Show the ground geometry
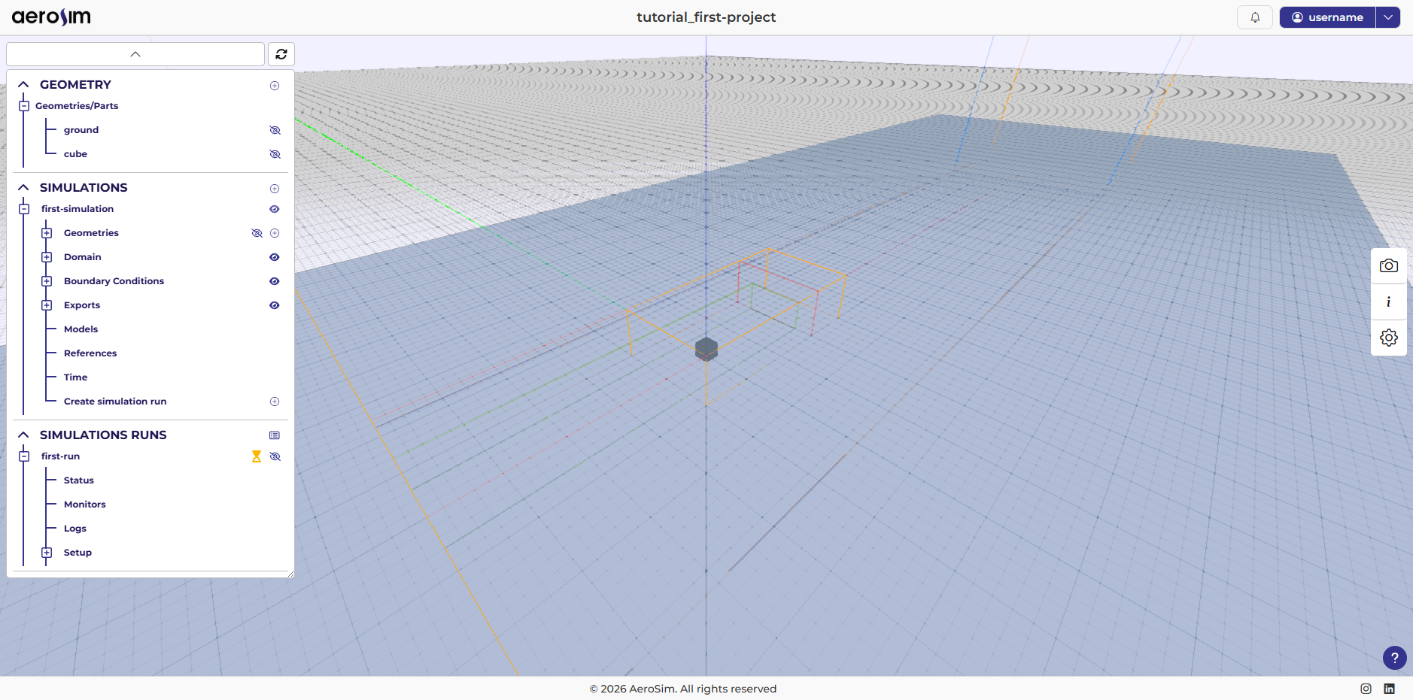 coord(275,130)
